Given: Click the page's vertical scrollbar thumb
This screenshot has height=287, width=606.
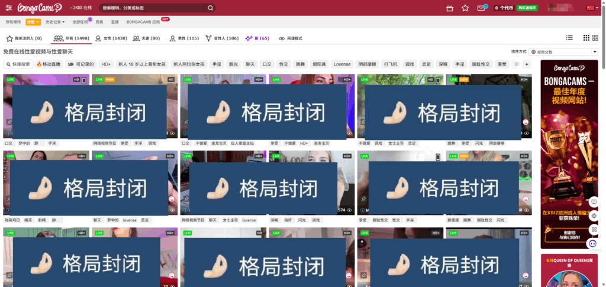Looking at the screenshot, I should click(603, 37).
